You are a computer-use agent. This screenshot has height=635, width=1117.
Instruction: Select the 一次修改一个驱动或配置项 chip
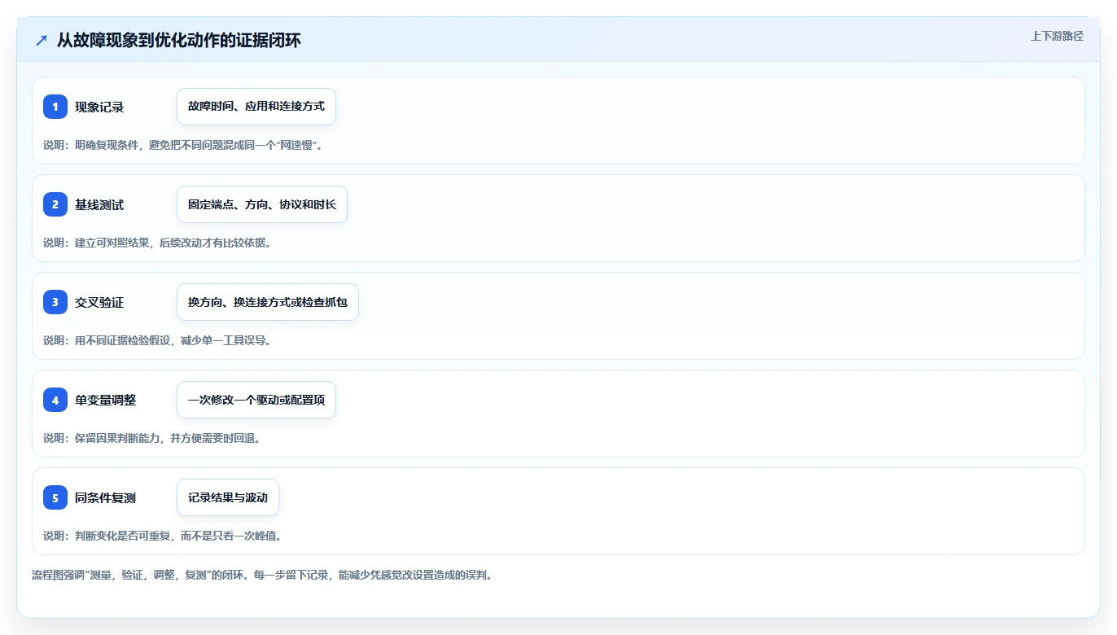[x=256, y=400]
